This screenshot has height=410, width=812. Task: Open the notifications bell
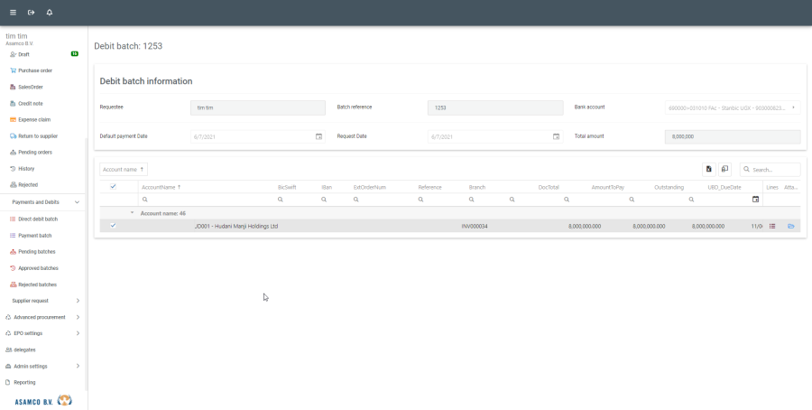[x=49, y=13]
